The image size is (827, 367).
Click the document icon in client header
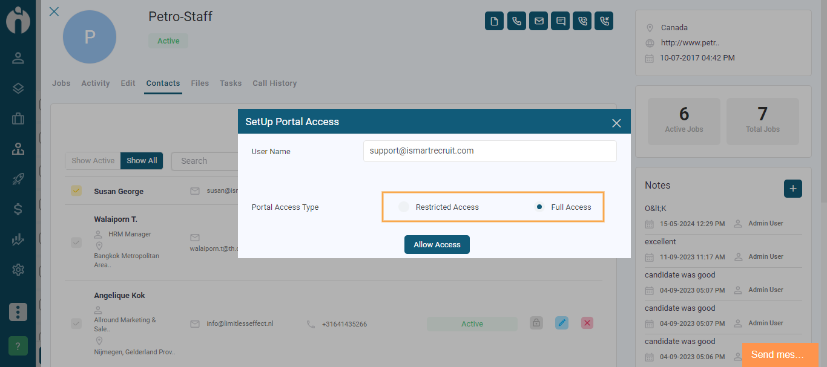pos(494,21)
